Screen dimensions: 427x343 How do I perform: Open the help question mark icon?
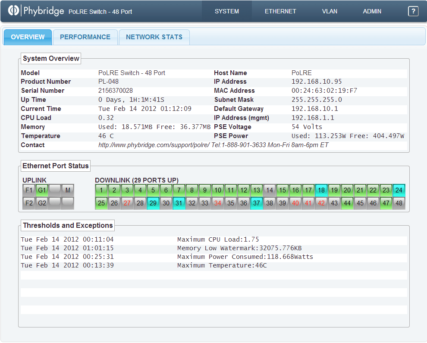[413, 11]
